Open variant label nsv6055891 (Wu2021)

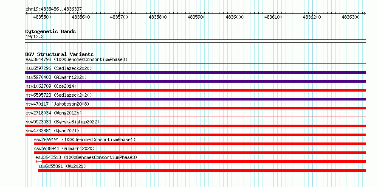point(62,166)
